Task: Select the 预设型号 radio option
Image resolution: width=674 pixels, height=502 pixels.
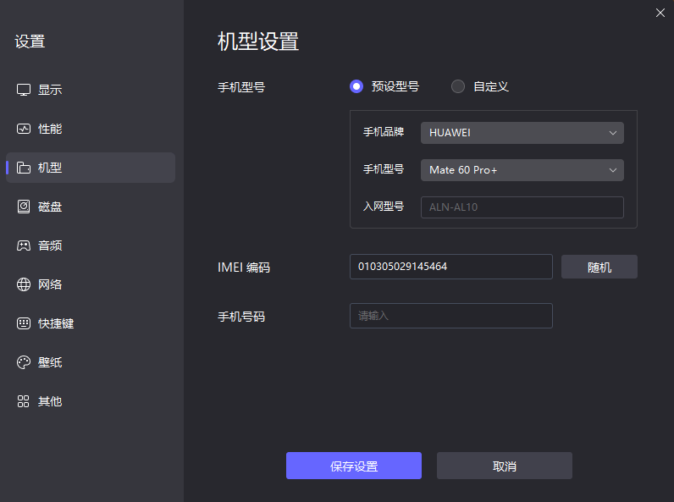Action: pyautogui.click(x=356, y=86)
